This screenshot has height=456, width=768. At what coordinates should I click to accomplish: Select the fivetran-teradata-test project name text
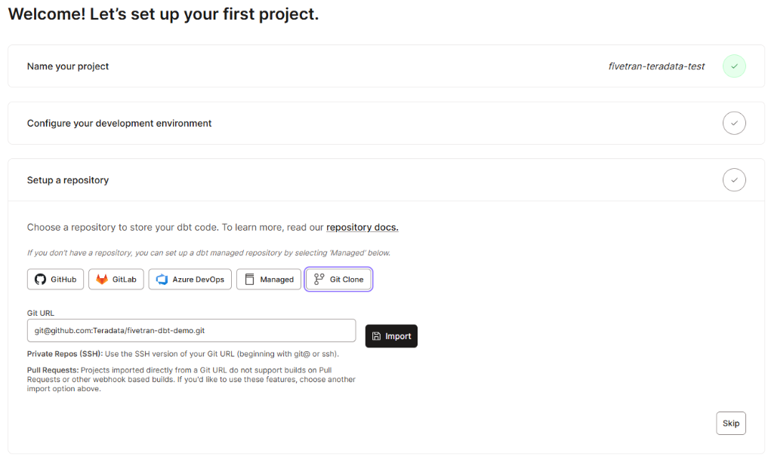(x=656, y=66)
